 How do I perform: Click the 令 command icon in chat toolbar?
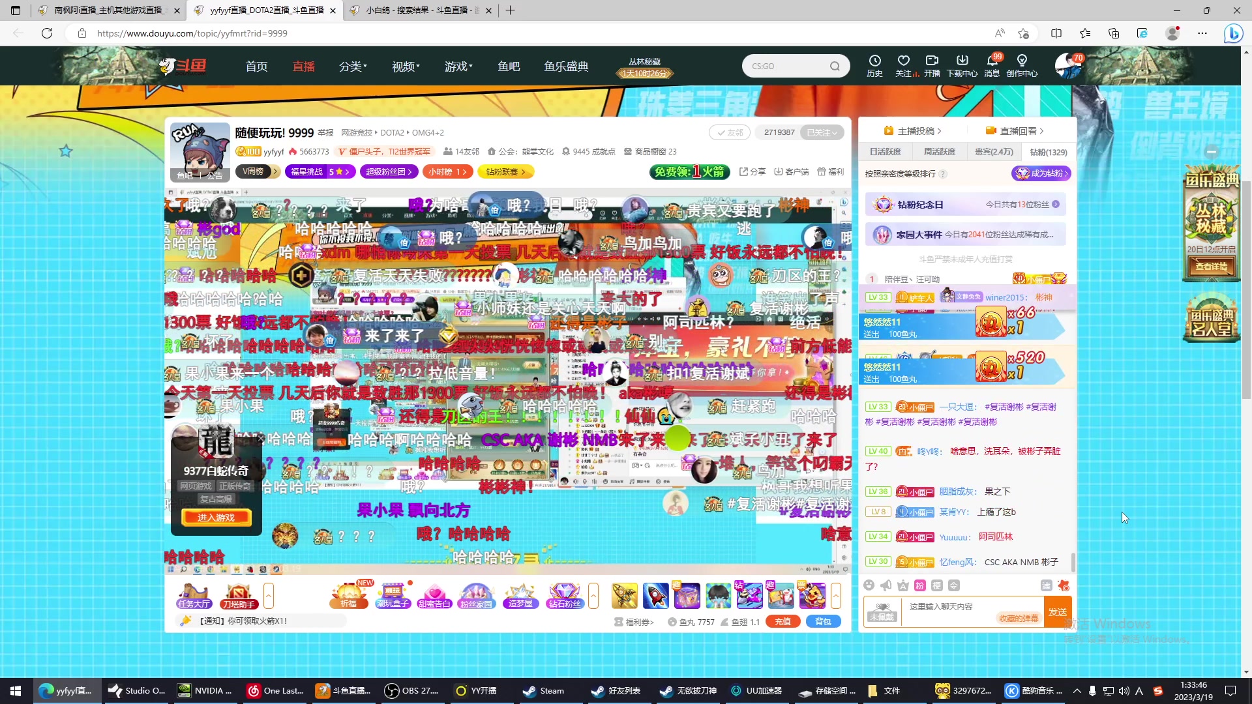coord(953,585)
